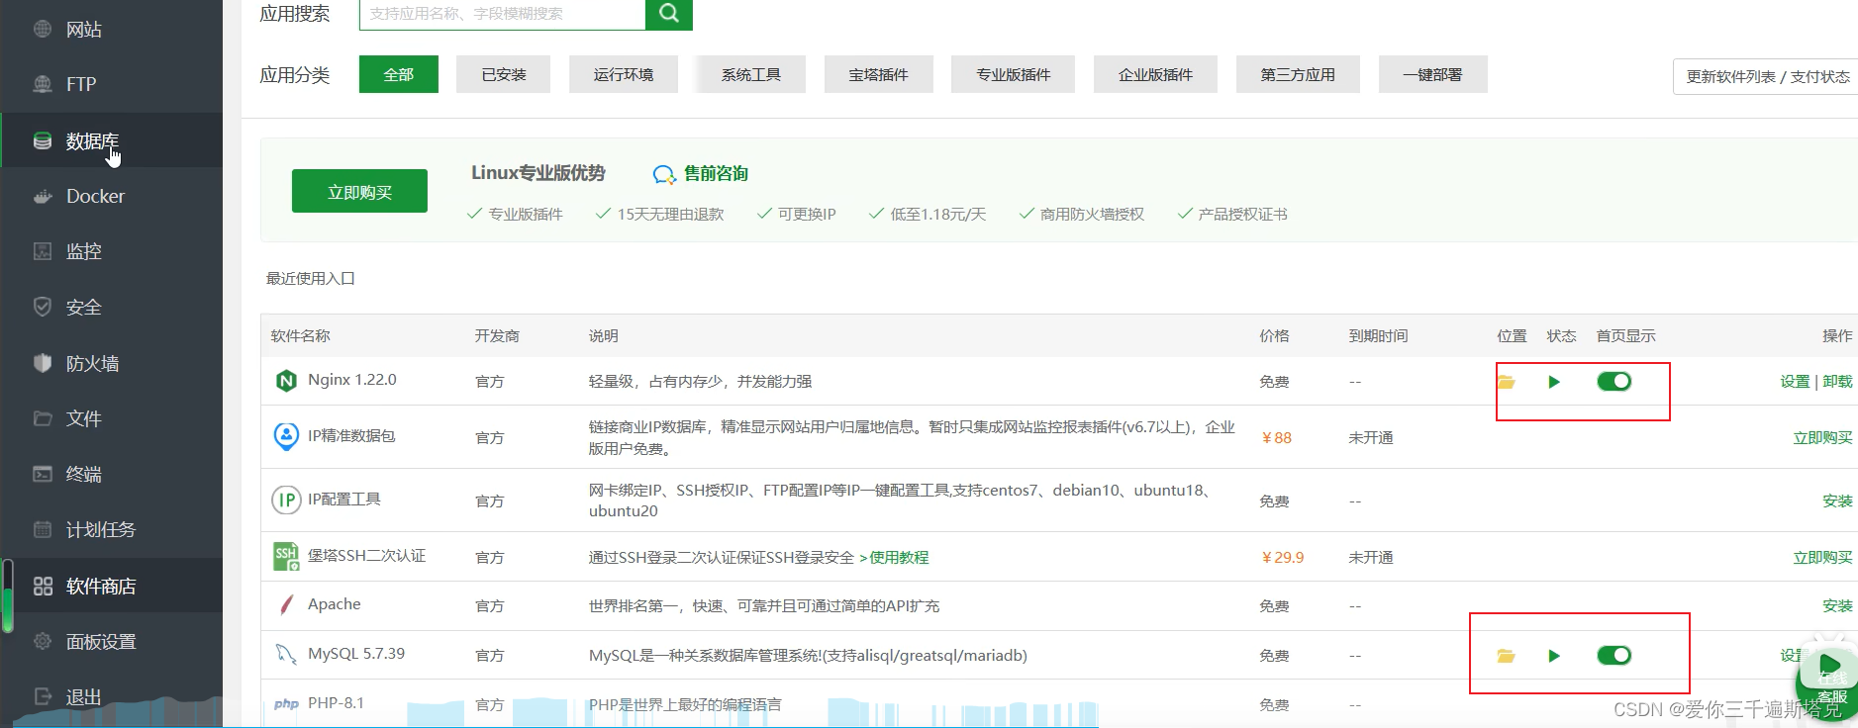
Task: Select the 已安装 category tab
Action: click(x=503, y=74)
